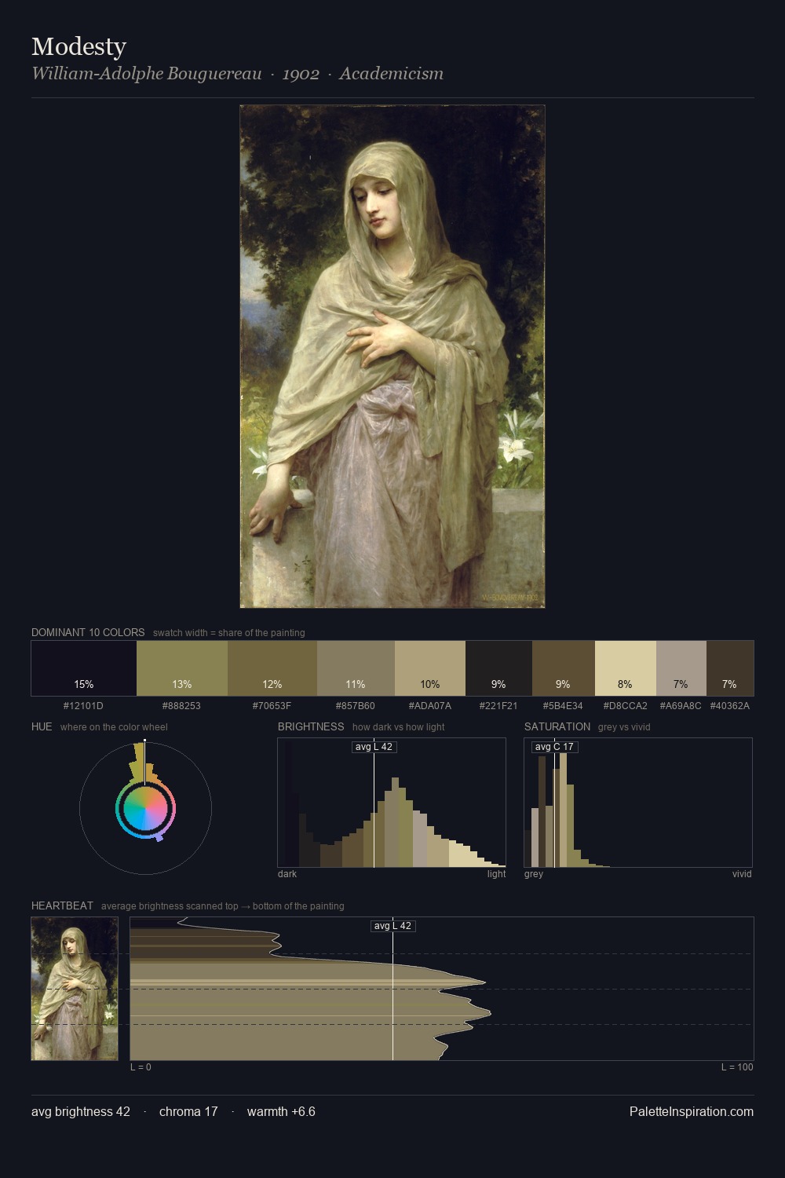Click the Heartbeat scan description caption
Viewport: 785px width, 1178px height.
[223, 906]
